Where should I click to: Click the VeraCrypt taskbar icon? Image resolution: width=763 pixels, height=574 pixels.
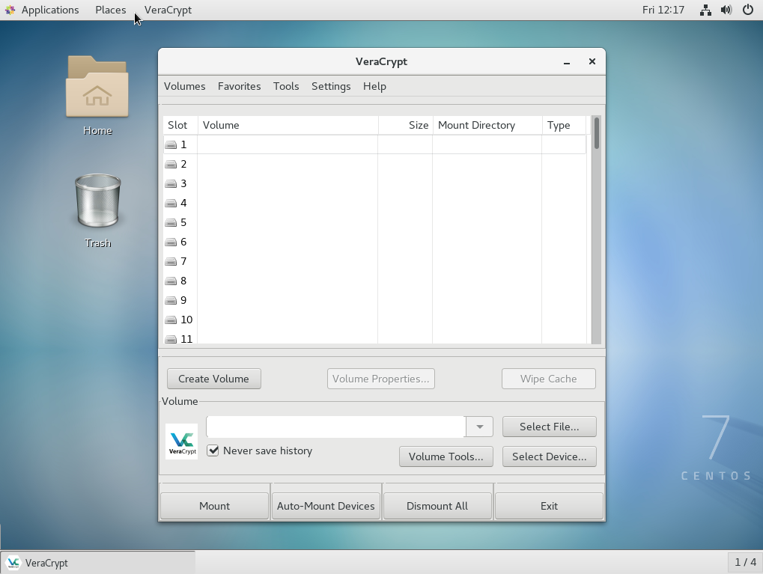pos(13,563)
